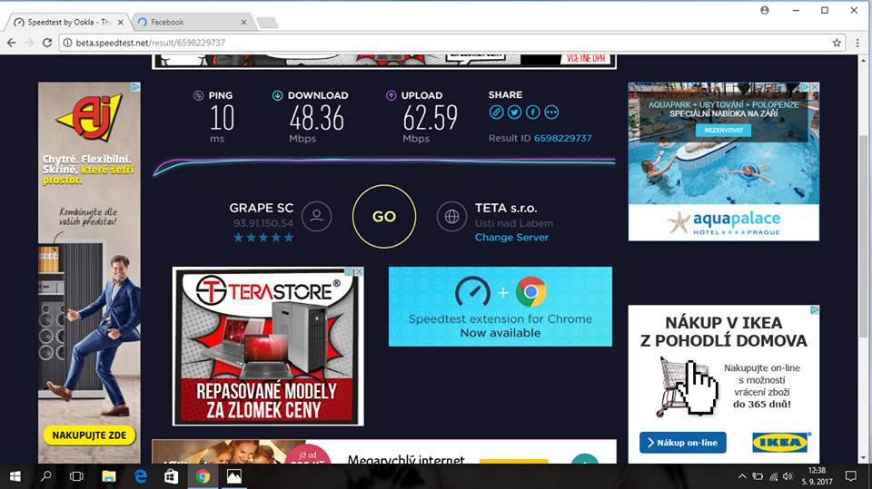Click the address bar URL field
This screenshot has height=489, width=872.
pos(452,43)
